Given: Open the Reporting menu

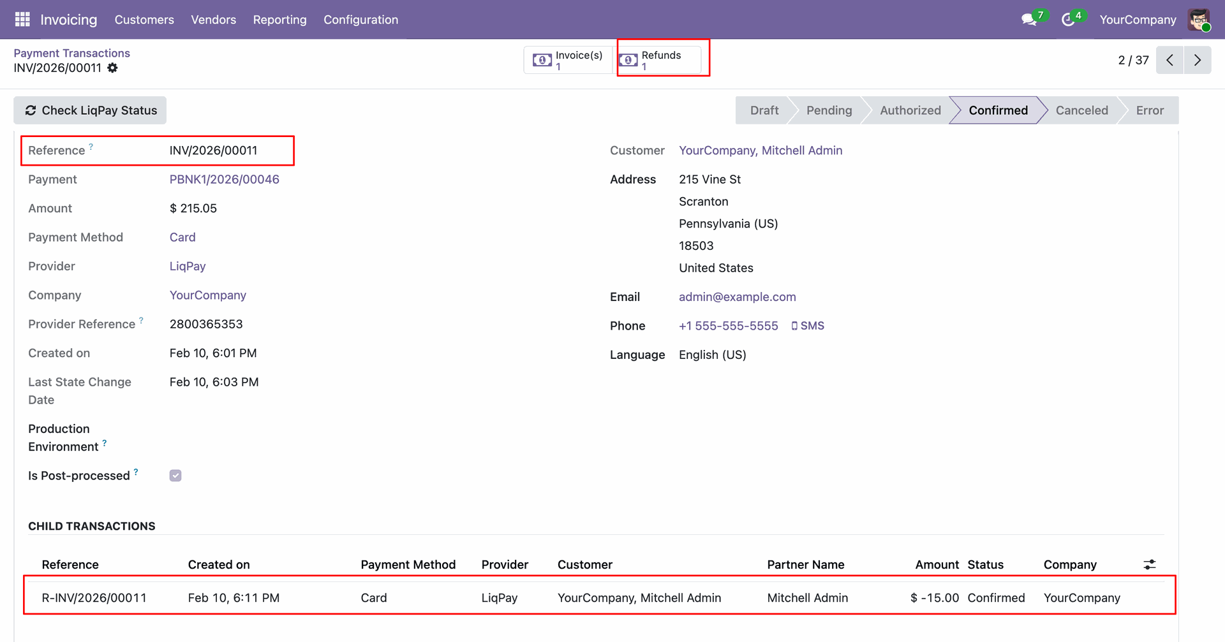Looking at the screenshot, I should click(279, 20).
